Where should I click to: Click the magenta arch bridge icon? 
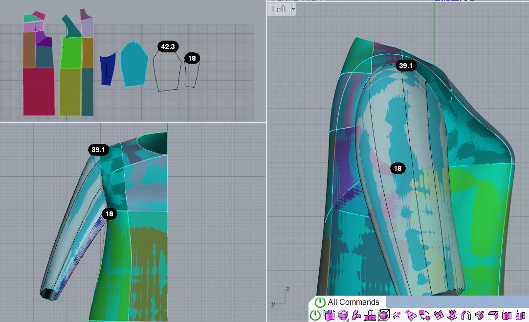pyautogui.click(x=466, y=315)
